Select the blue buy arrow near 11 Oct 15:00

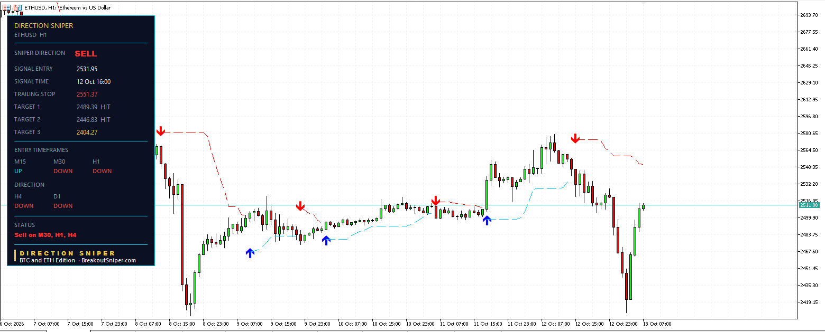click(487, 220)
